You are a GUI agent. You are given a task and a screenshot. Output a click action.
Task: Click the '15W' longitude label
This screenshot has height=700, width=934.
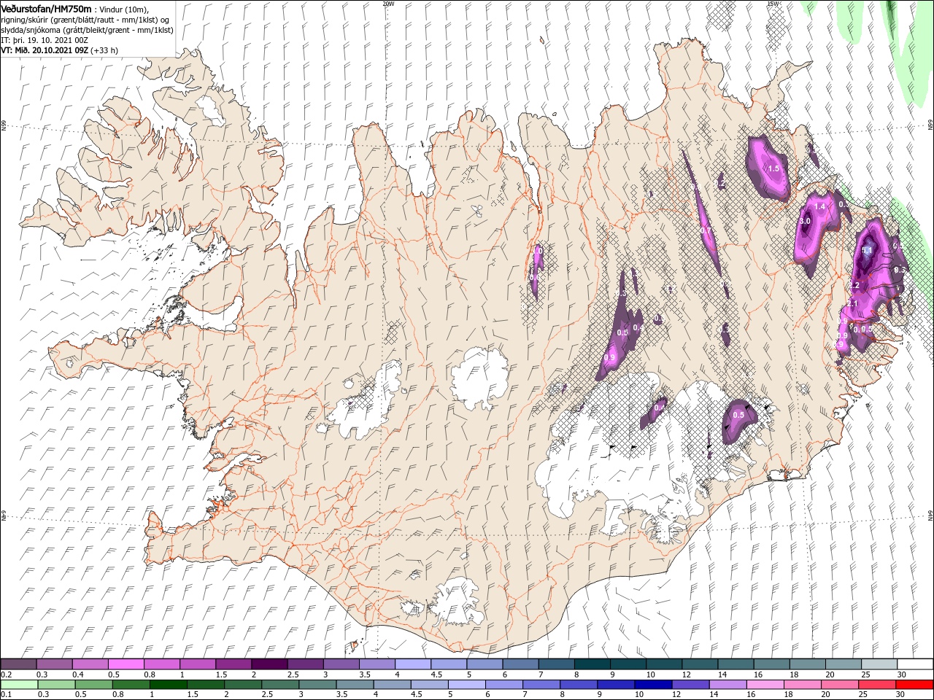point(772,4)
